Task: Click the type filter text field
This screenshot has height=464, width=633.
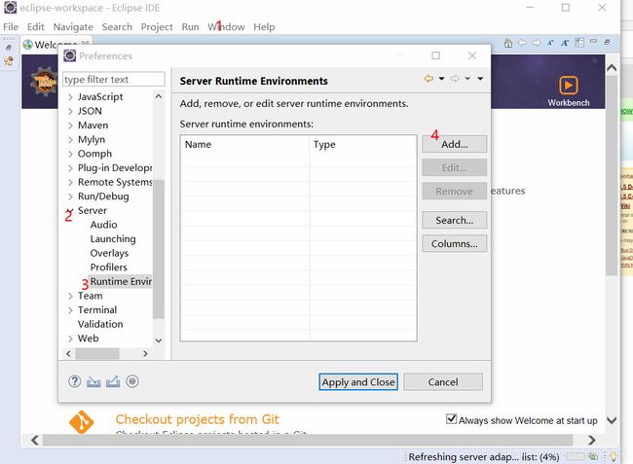Action: [114, 80]
